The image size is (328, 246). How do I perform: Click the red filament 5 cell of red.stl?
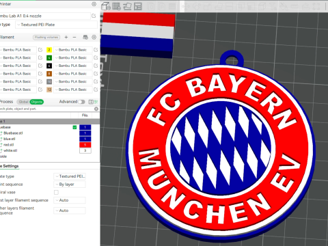coord(85,145)
